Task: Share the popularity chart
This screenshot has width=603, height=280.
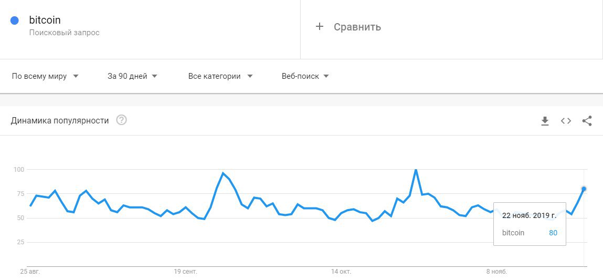Action: tap(587, 121)
